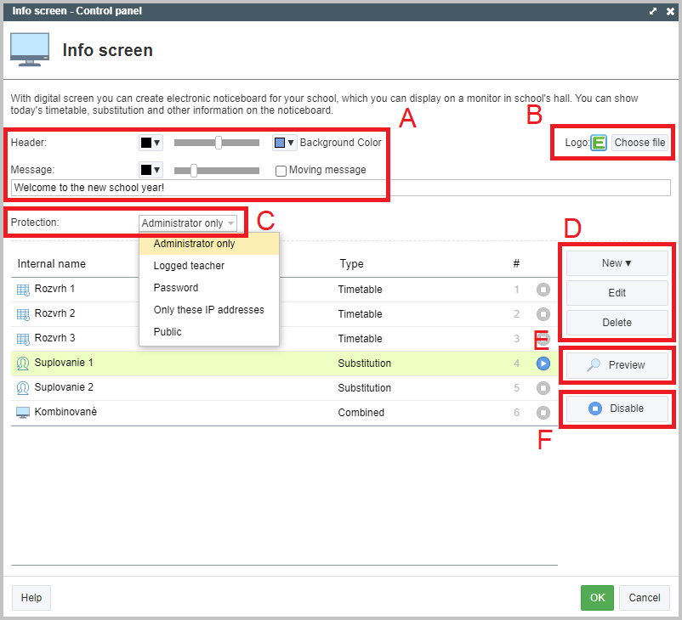Enable the Moving message checkbox
The width and height of the screenshot is (682, 620).
[281, 171]
